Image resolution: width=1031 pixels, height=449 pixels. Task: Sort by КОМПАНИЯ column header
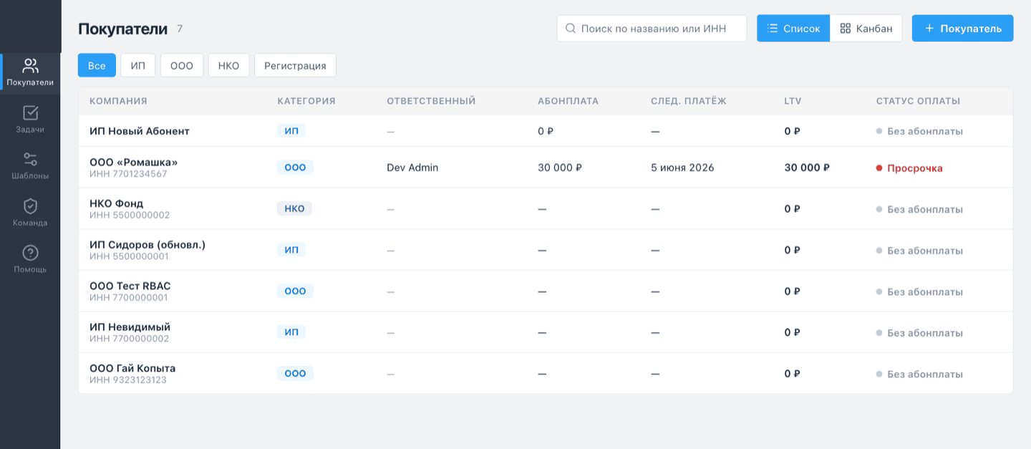tap(118, 101)
